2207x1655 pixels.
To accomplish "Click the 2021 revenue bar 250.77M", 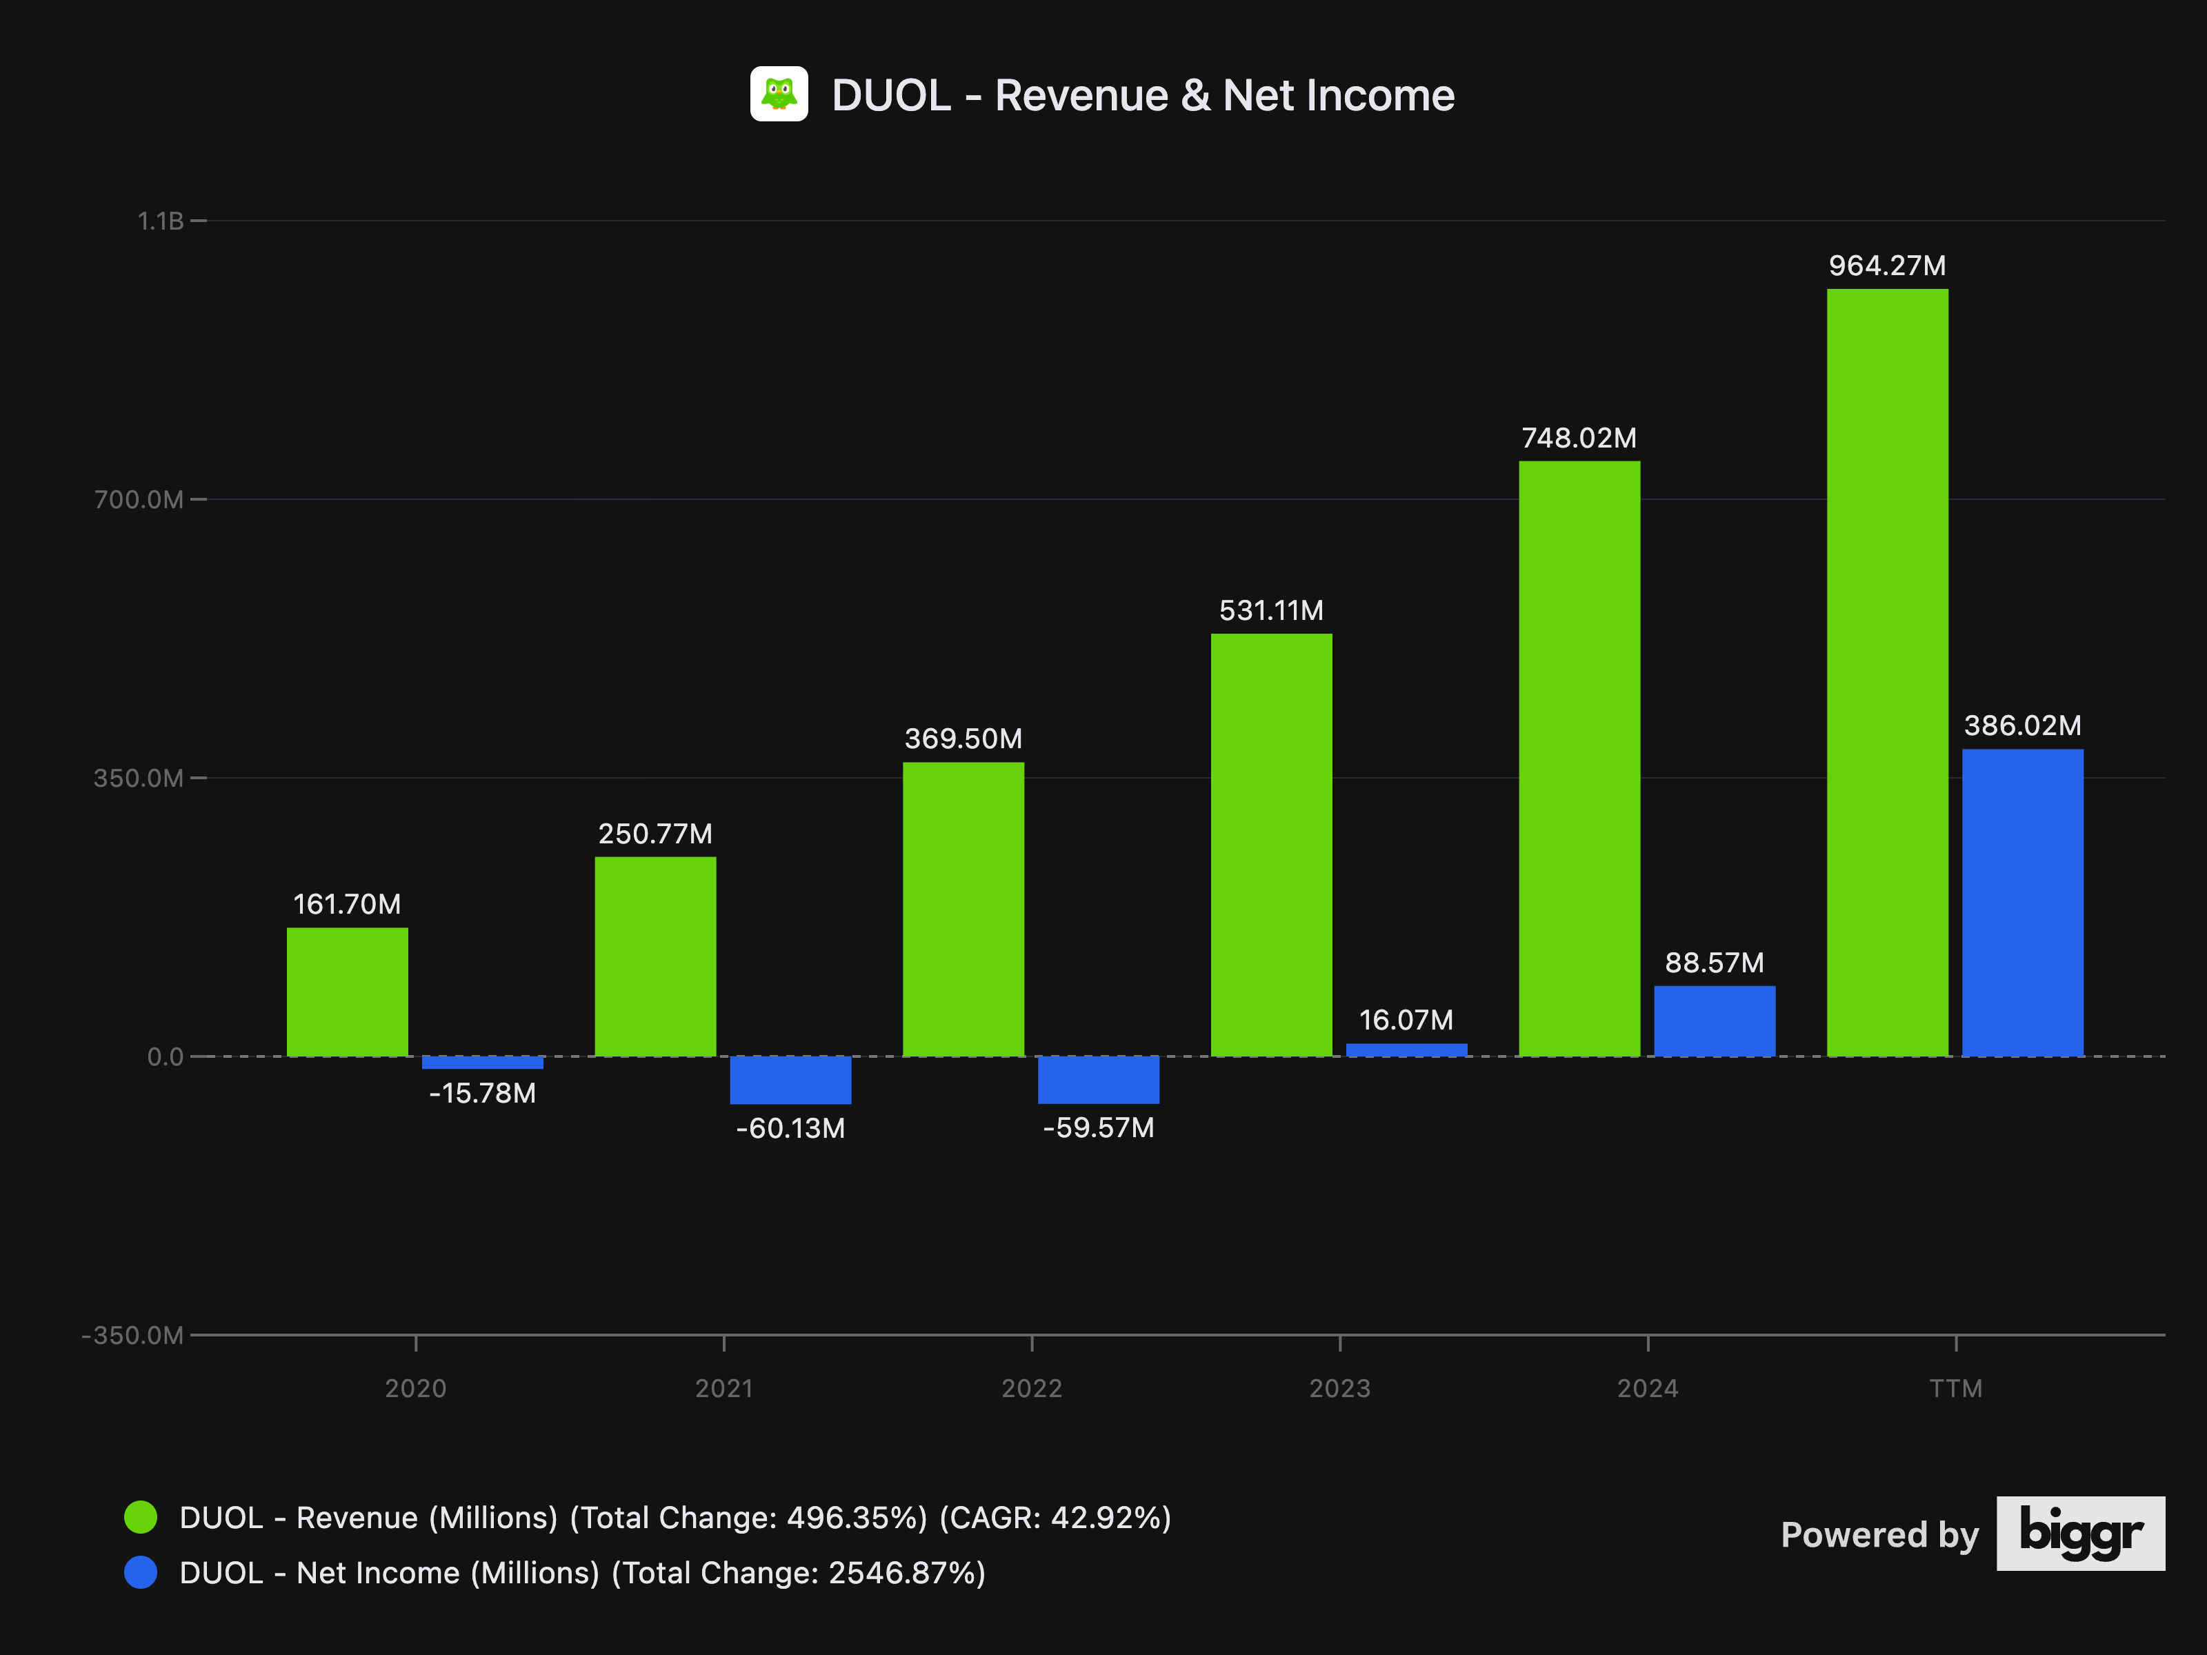I will point(655,956).
